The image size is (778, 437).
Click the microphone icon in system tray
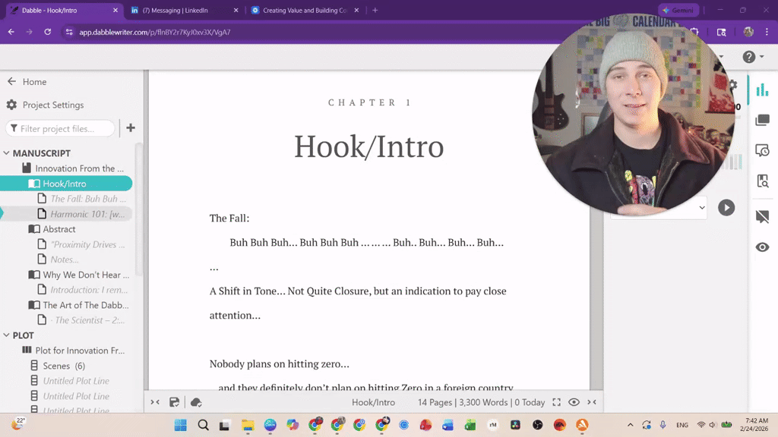[x=663, y=425]
